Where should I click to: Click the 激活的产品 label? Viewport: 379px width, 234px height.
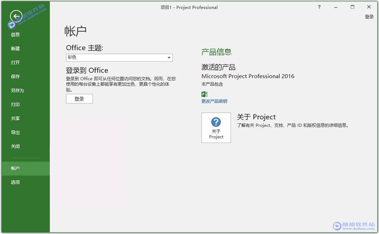point(218,67)
